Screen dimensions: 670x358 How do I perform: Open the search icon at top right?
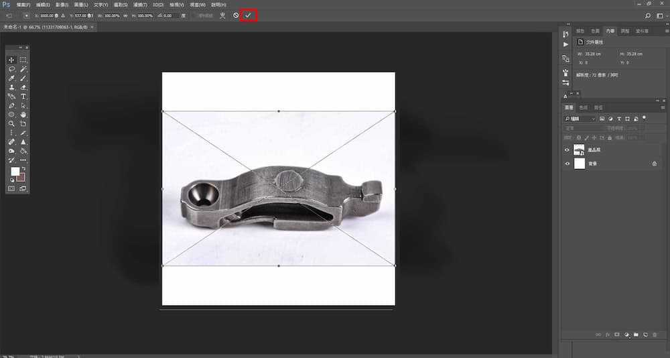click(648, 16)
